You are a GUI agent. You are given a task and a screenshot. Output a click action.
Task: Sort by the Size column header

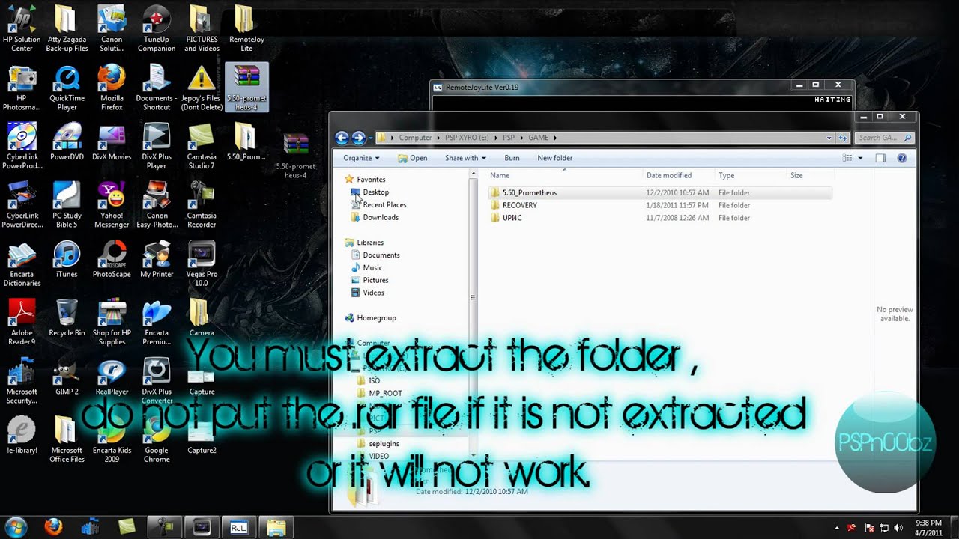[x=809, y=175]
